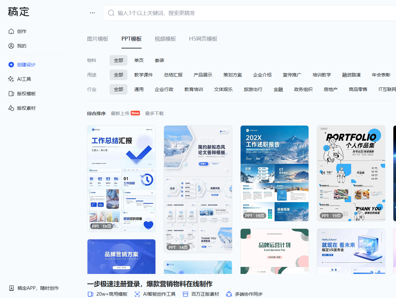This screenshot has width=396, height=298.
Task: Open the three-dots more menu
Action: [92, 13]
